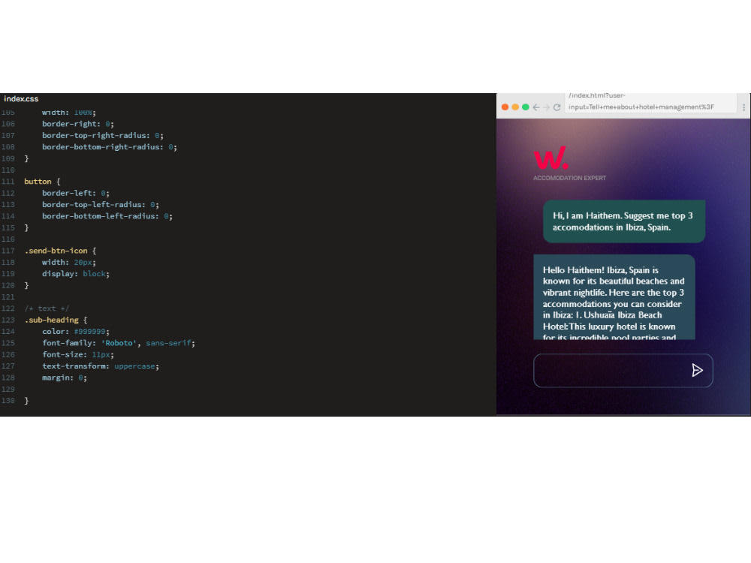The image size is (751, 563).
Task: Click 'text-transform: uppercase;' line
Action: [101, 366]
